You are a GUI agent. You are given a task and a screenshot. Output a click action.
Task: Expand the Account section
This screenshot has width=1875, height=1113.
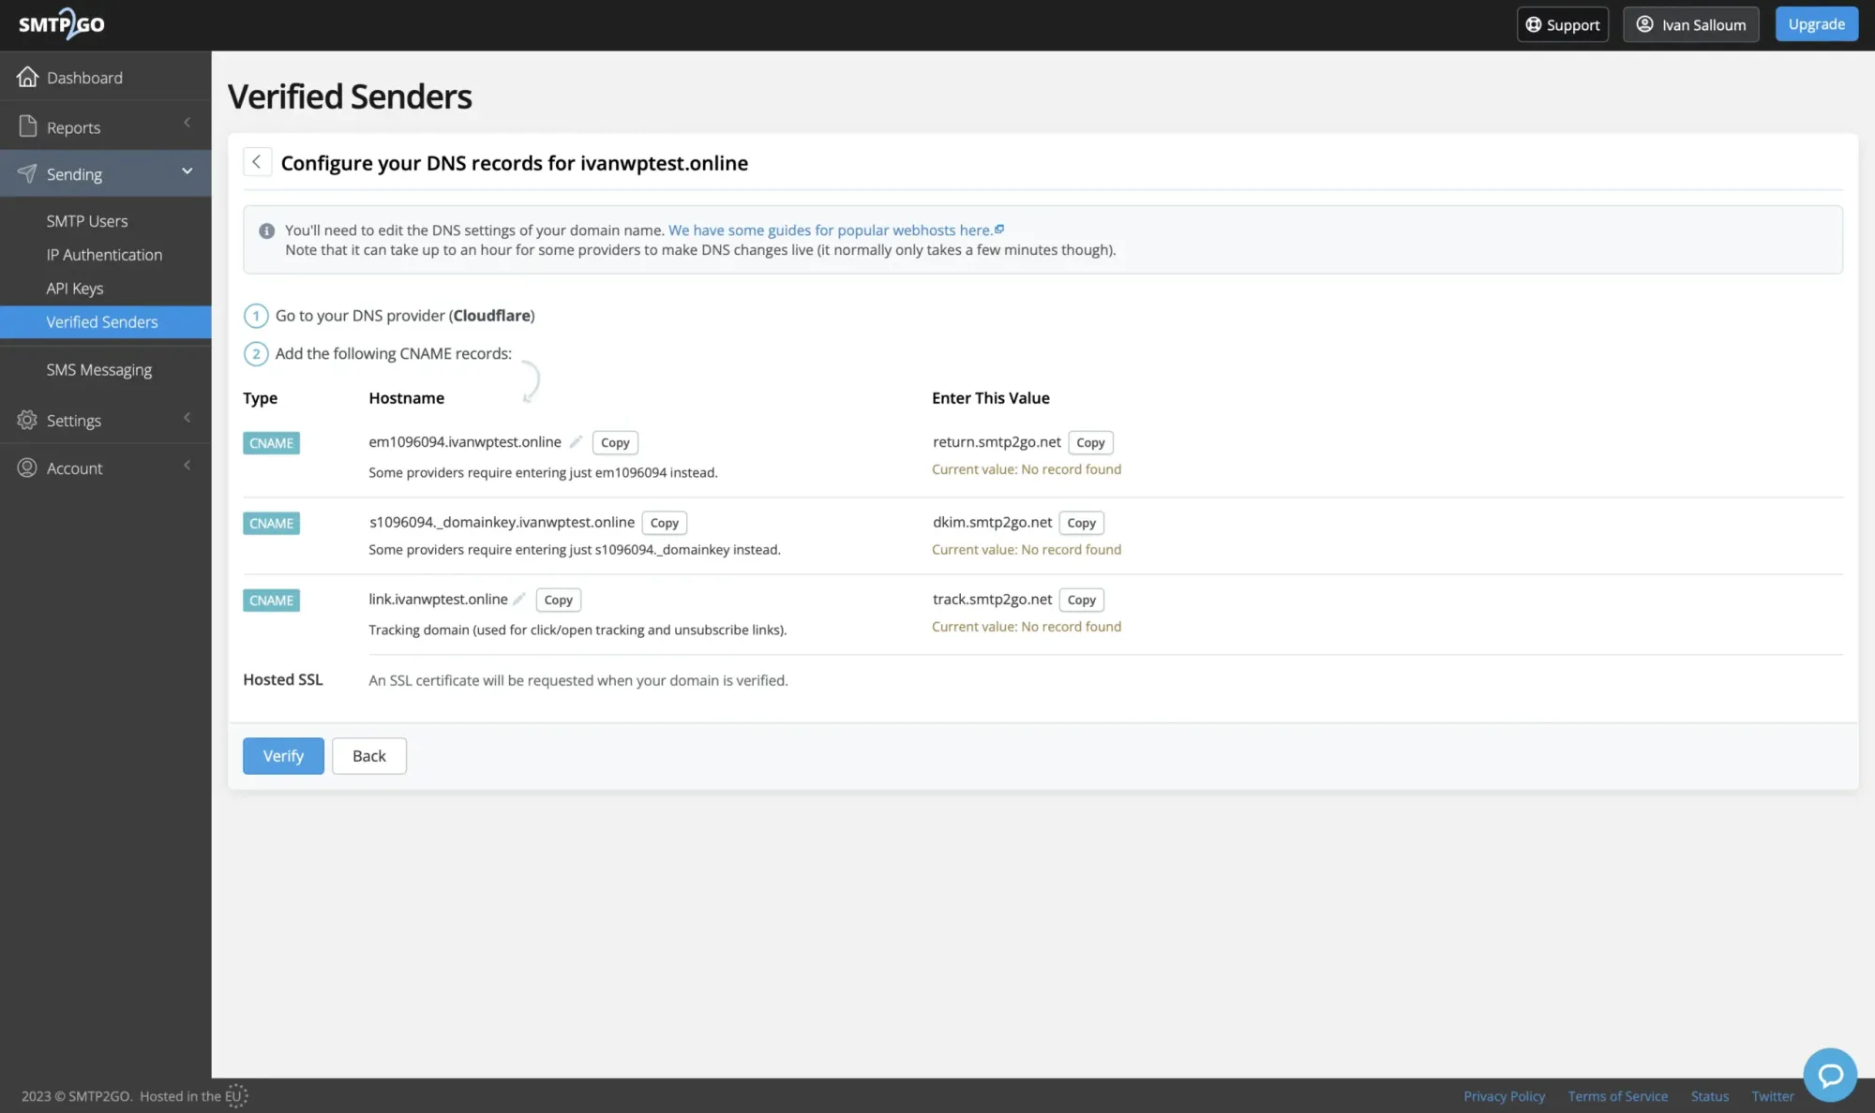tap(187, 466)
